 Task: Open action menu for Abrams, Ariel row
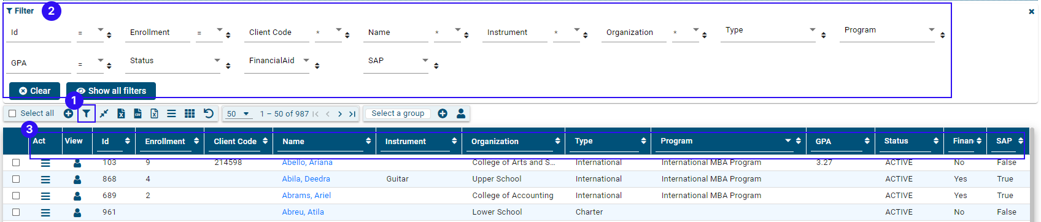pyautogui.click(x=45, y=196)
